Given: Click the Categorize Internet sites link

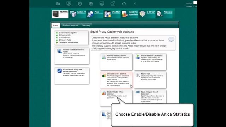Looking at the screenshot, I should point(68,42).
